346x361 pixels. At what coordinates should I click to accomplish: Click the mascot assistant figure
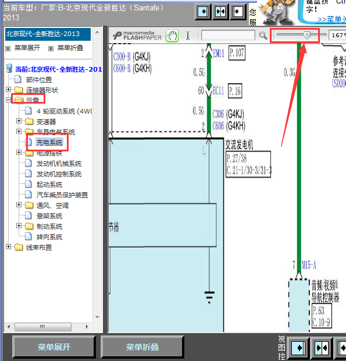(277, 12)
